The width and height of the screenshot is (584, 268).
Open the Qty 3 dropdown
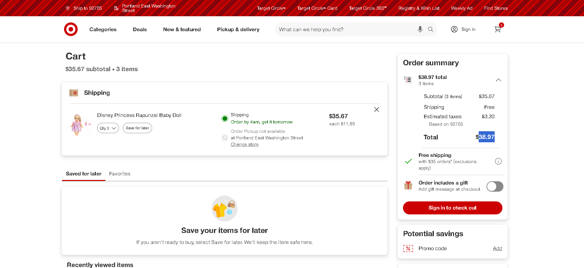click(108, 128)
